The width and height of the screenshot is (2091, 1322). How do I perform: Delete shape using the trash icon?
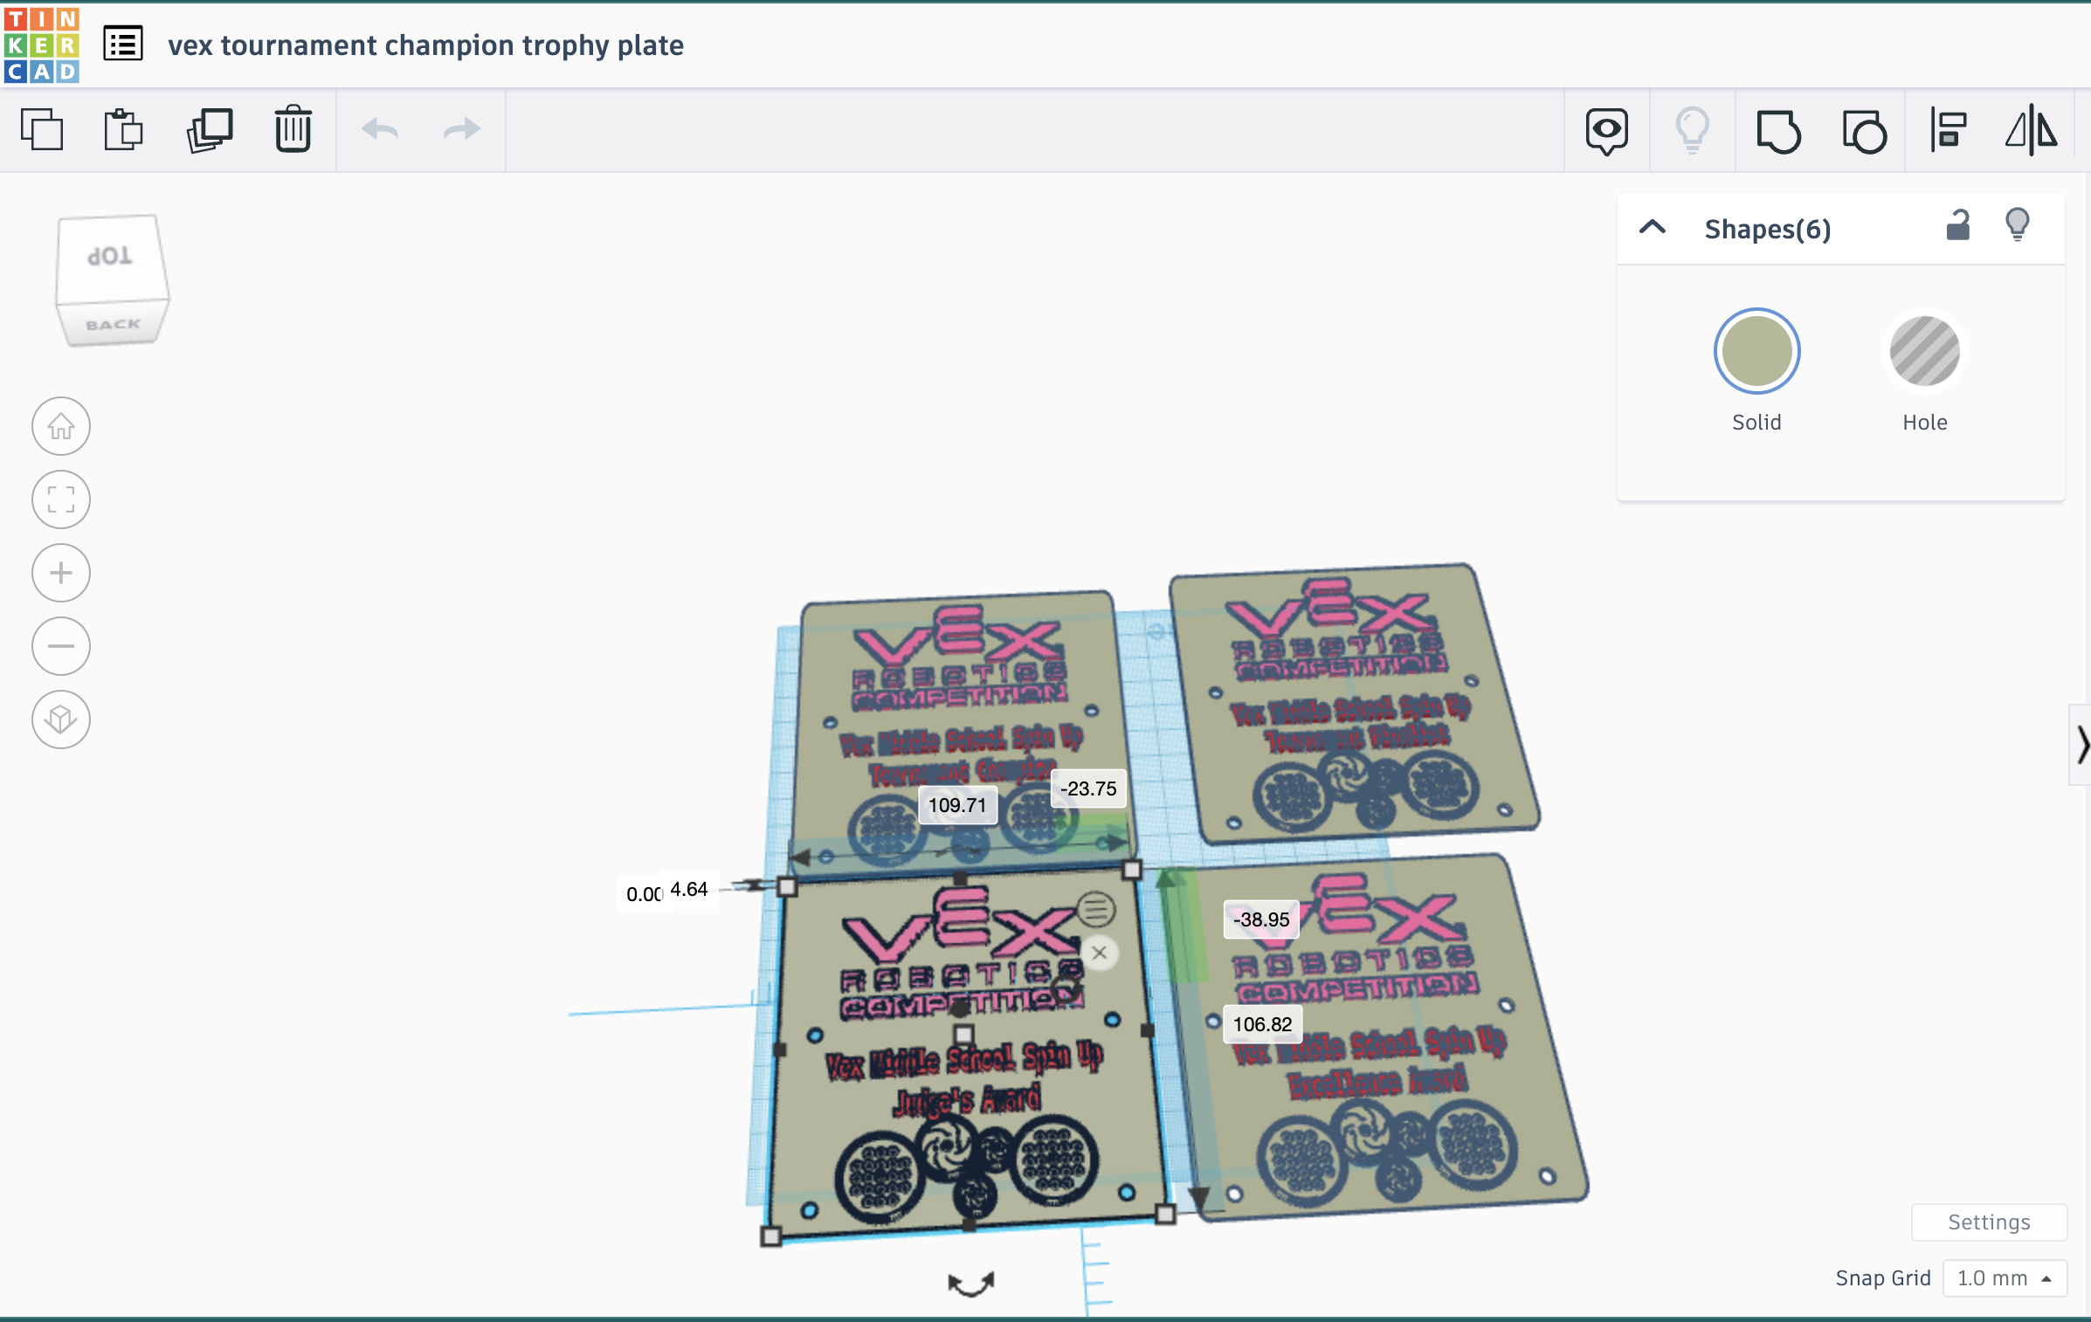(x=292, y=129)
